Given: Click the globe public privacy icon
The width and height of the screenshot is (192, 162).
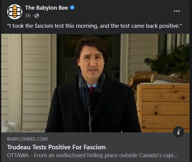Looking at the screenshot, I should 36,15.
